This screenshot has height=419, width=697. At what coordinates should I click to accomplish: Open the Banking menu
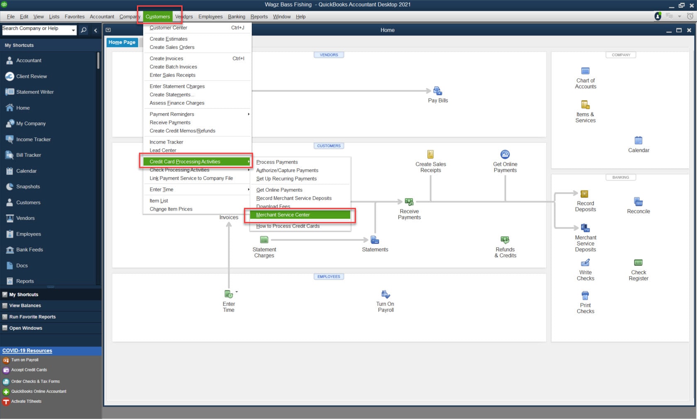[x=236, y=17]
